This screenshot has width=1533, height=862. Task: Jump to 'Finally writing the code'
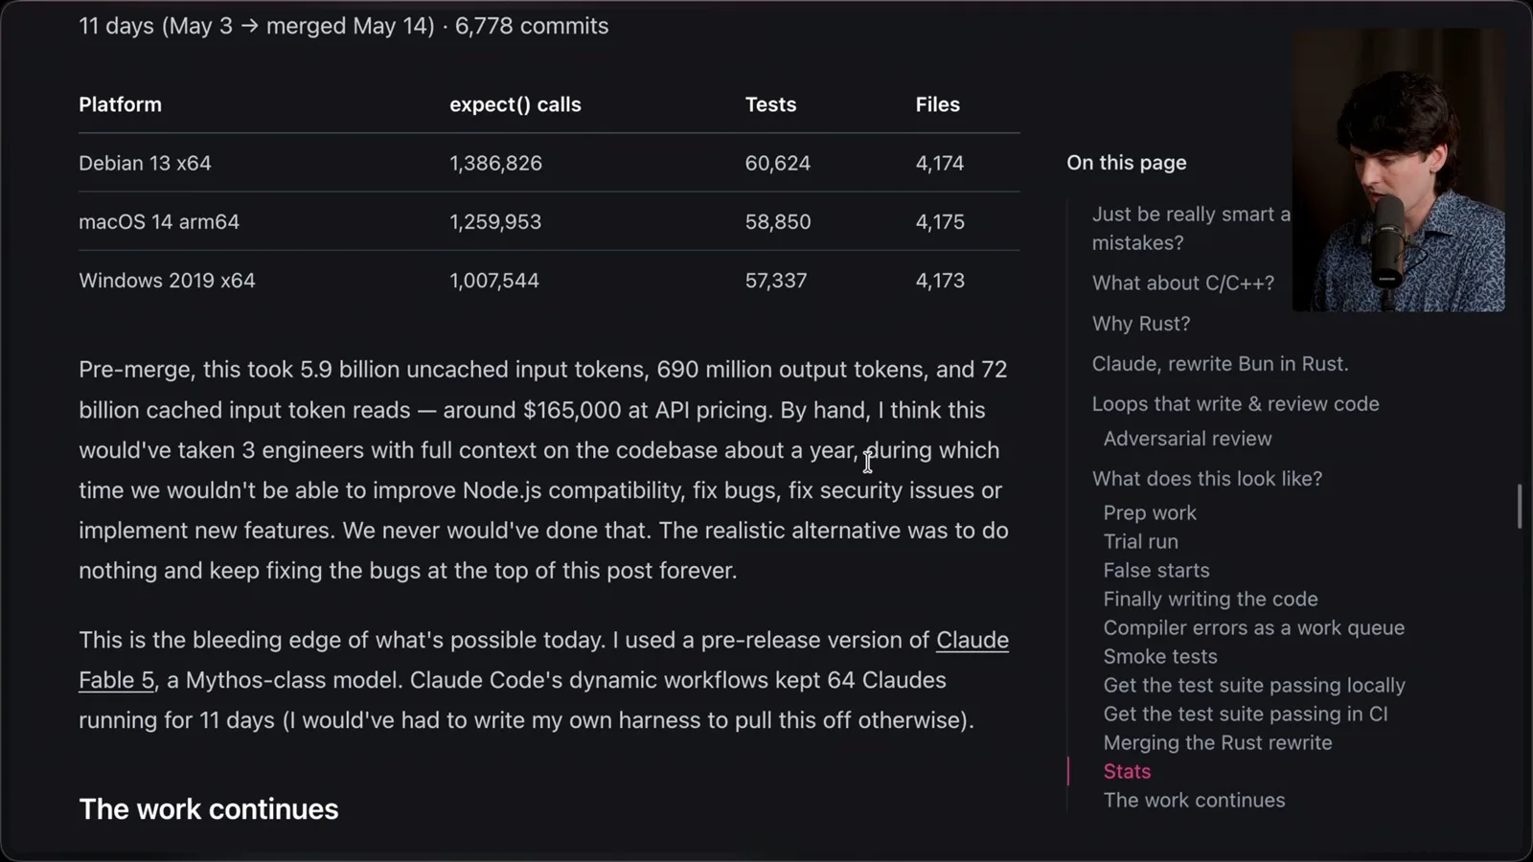(x=1211, y=600)
